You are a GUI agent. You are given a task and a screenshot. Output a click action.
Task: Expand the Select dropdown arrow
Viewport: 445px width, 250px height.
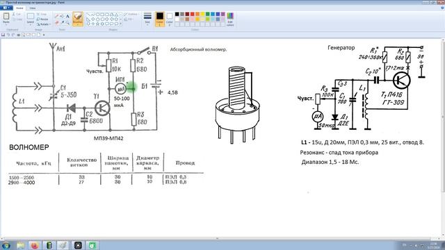[x=31, y=25]
